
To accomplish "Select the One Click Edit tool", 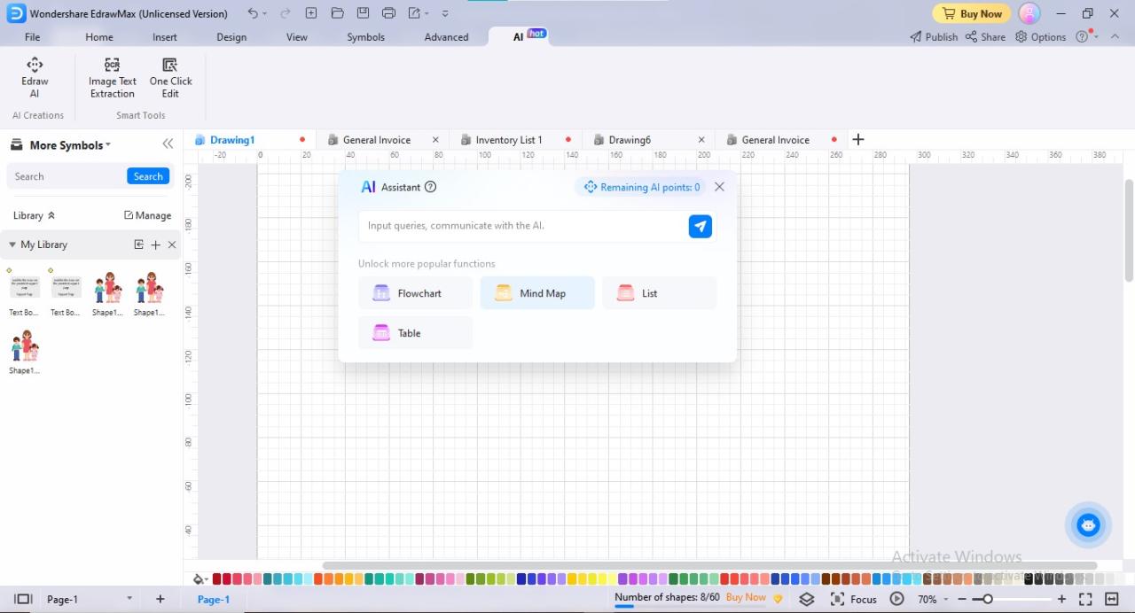I will pos(170,75).
